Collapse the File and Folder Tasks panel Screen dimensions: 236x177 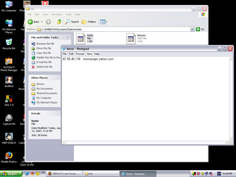click(68, 37)
